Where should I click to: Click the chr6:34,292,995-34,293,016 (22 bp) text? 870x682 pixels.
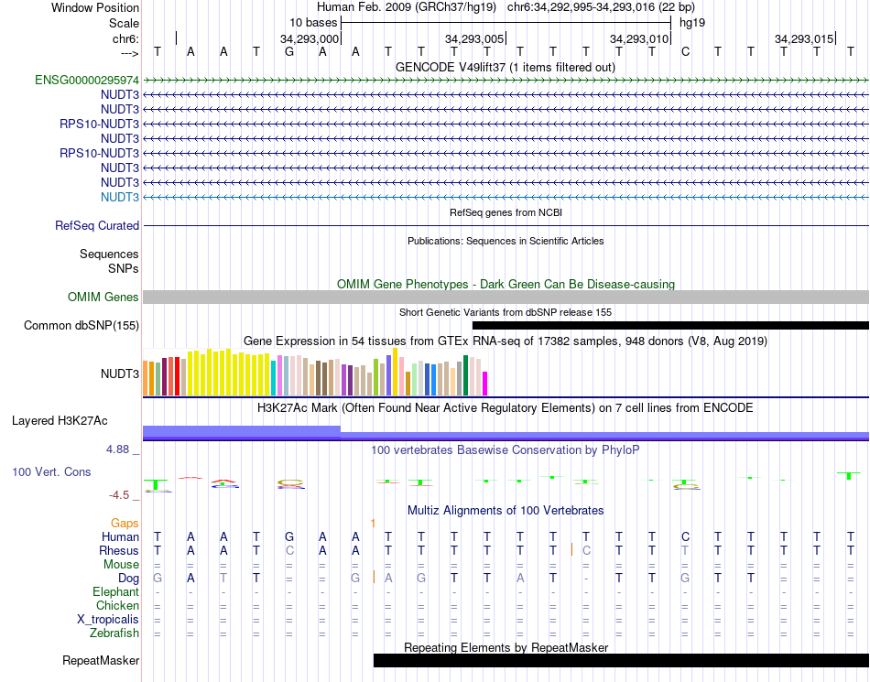[x=601, y=7]
